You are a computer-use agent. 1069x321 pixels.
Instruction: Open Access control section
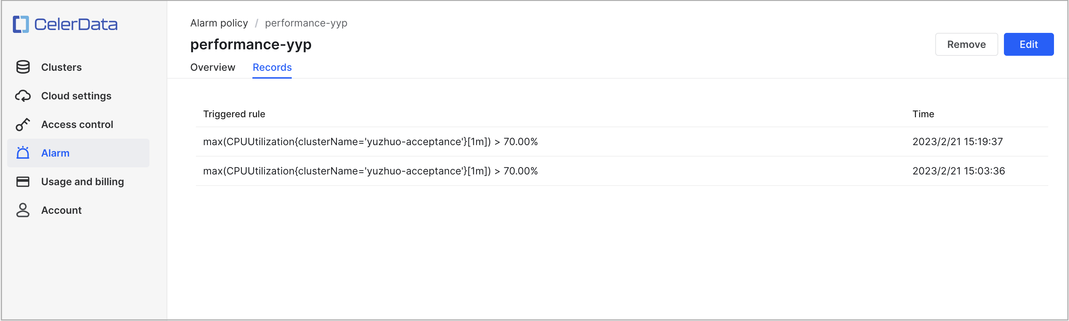77,124
